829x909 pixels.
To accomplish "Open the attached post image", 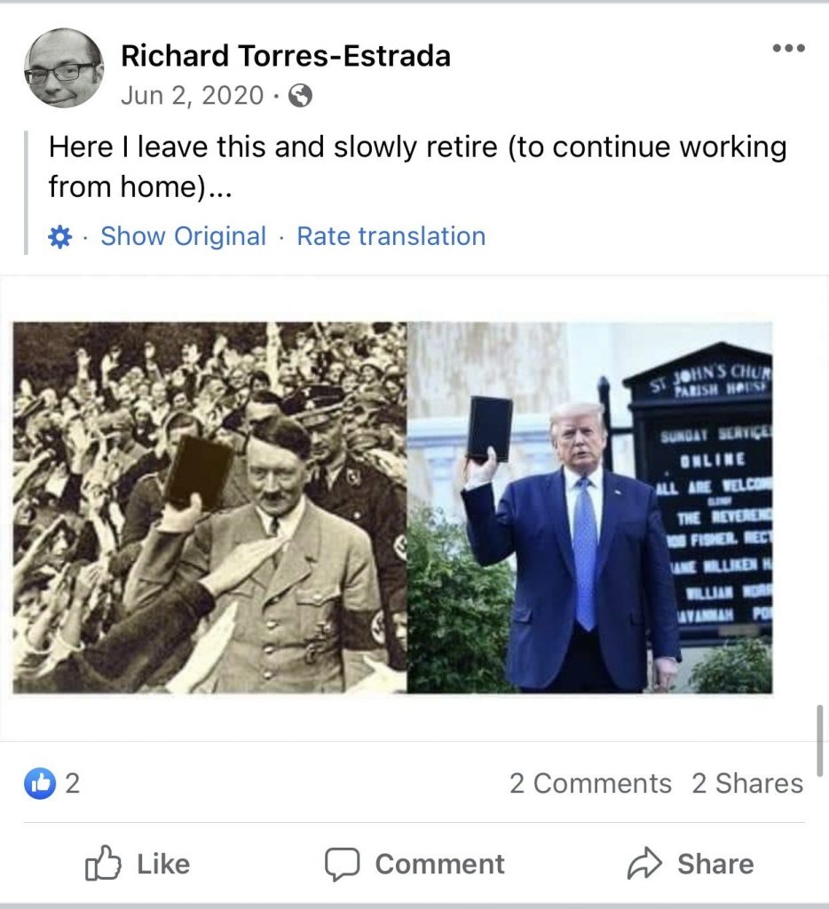I will (392, 507).
